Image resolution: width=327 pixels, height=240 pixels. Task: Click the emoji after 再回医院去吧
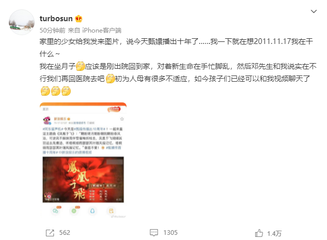(111, 79)
